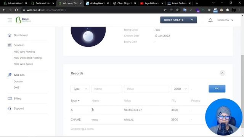The width and height of the screenshot is (244, 137).
Task: Open the record Type dropdown
Action: pyautogui.click(x=80, y=89)
